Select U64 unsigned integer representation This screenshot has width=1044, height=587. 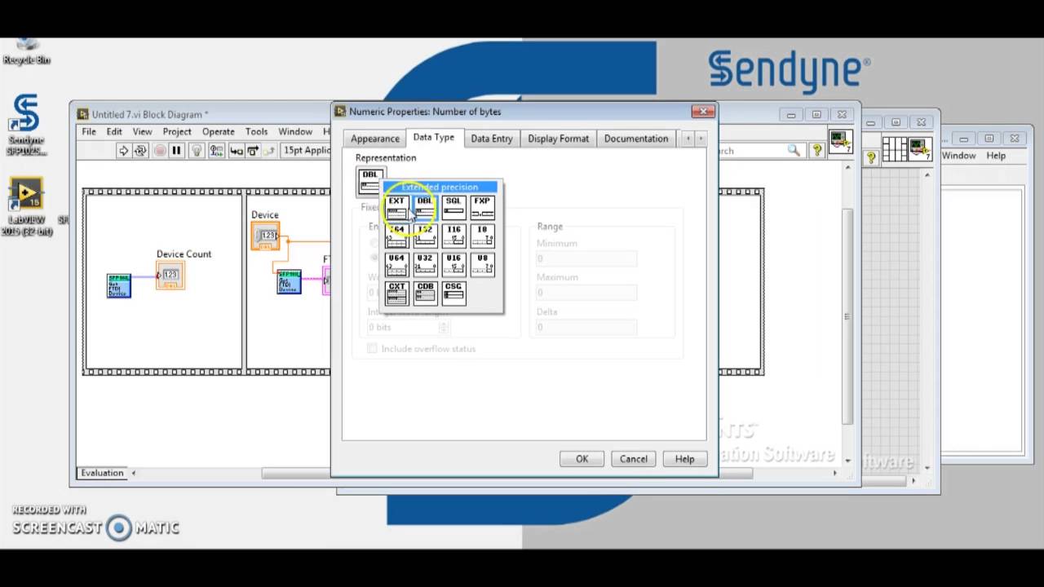click(x=396, y=264)
